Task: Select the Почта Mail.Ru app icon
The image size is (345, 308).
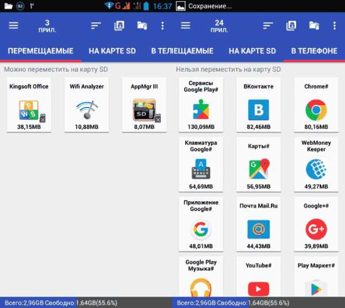Action: pyautogui.click(x=259, y=229)
